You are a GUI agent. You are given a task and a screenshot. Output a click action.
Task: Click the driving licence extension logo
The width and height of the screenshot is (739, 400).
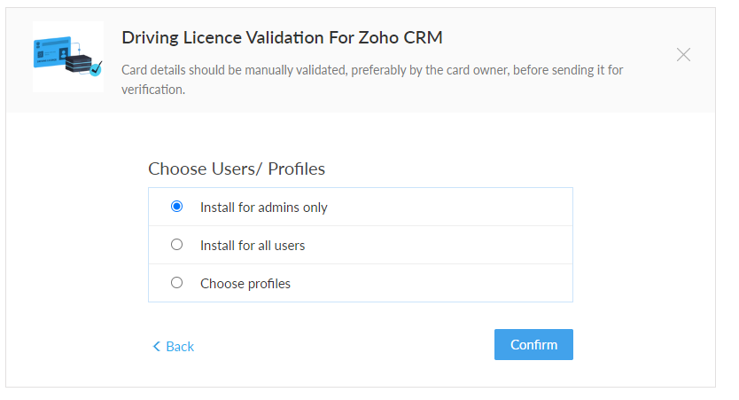(68, 57)
